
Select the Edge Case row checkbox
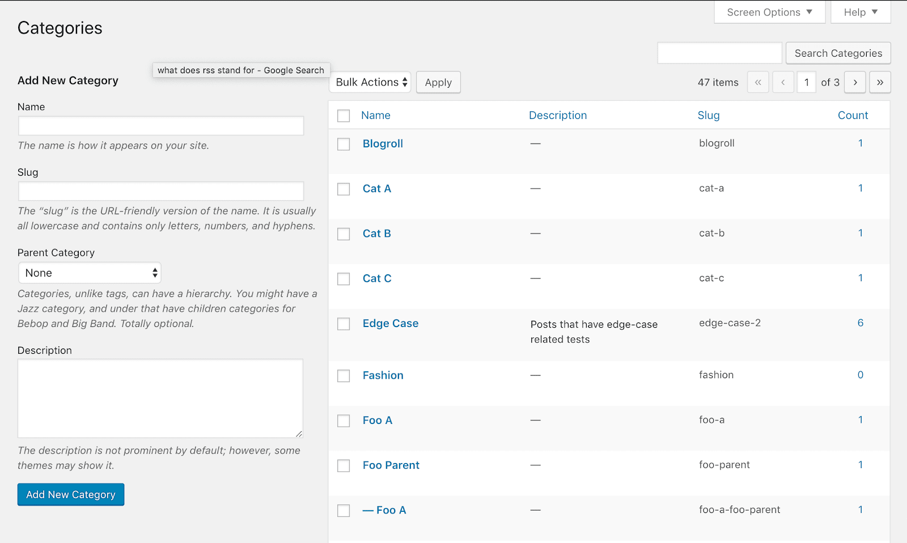[344, 324]
